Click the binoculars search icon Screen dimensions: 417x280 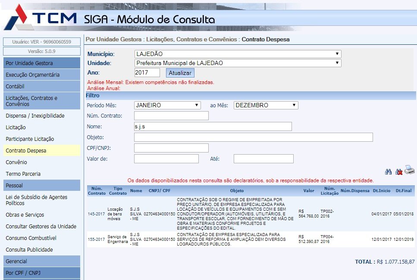(x=388, y=171)
